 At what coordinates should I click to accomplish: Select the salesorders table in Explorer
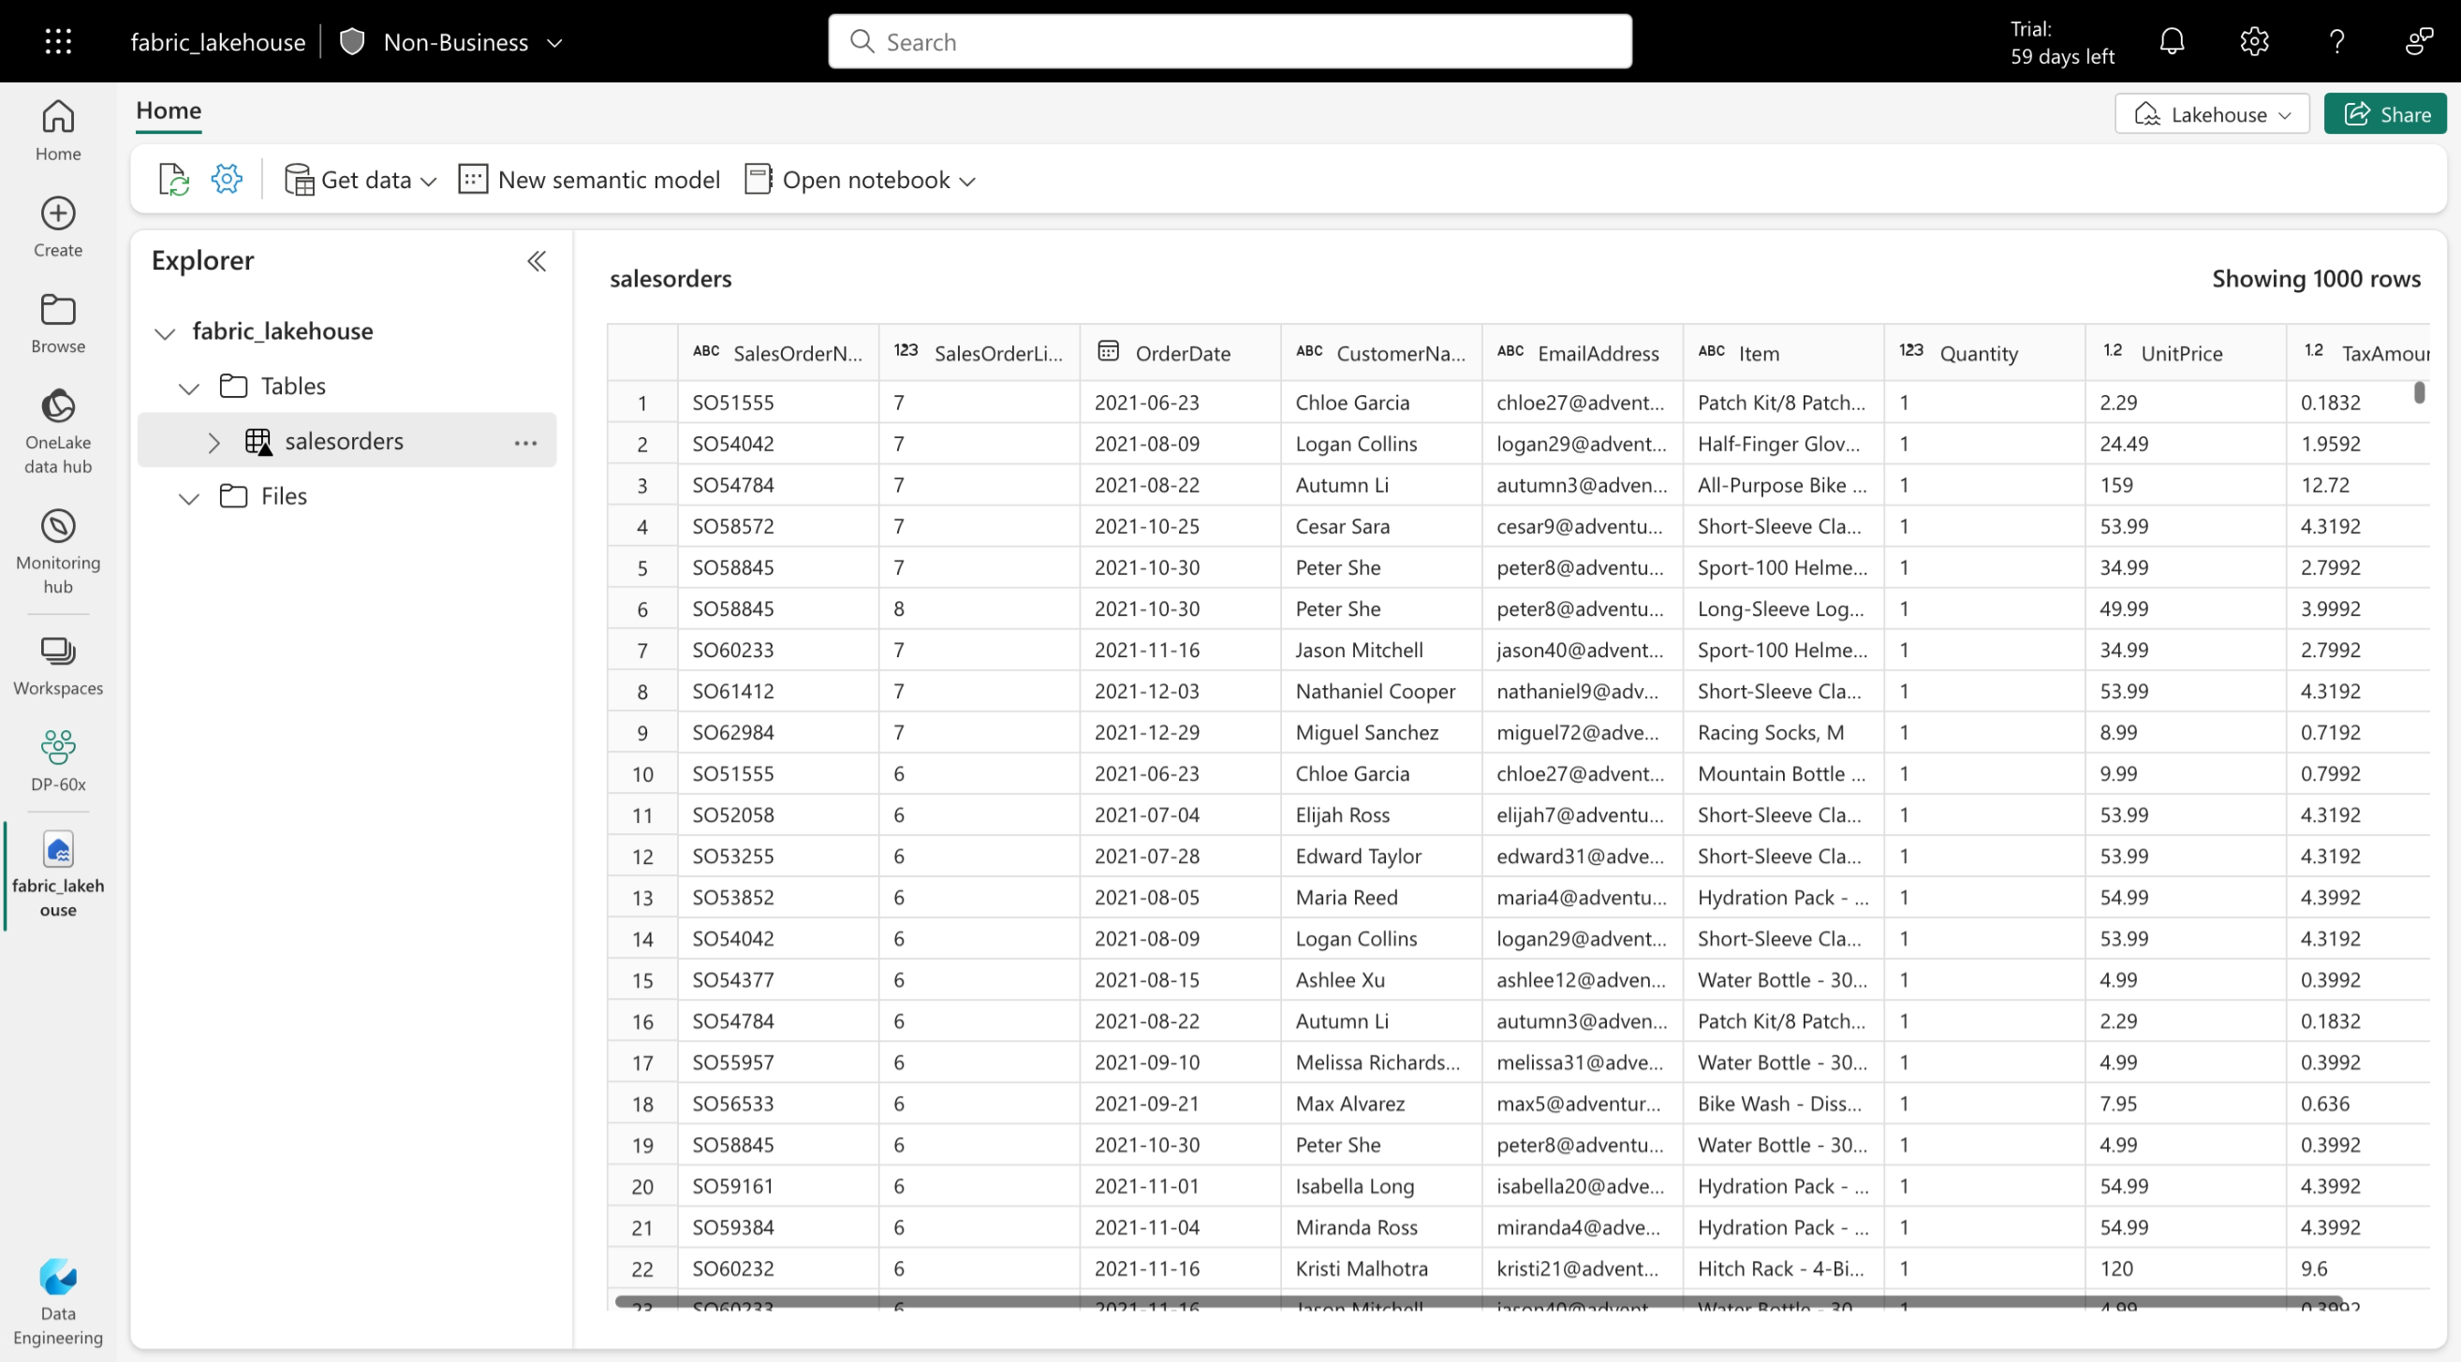pos(344,441)
